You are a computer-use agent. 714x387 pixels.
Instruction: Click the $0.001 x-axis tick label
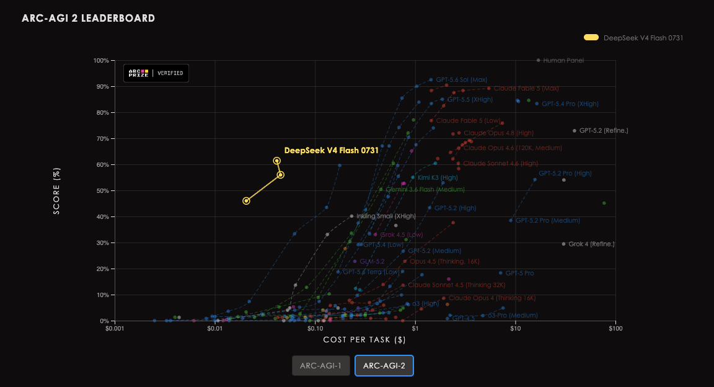click(x=115, y=328)
